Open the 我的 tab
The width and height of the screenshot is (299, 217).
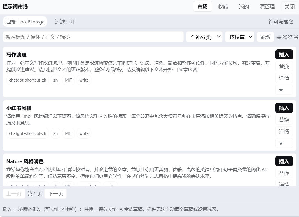[x=244, y=6]
